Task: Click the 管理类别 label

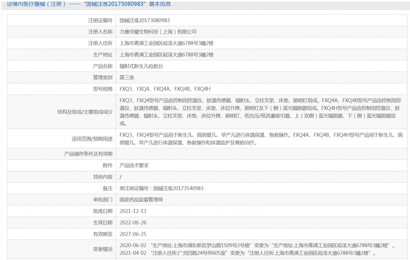Action: [102, 78]
